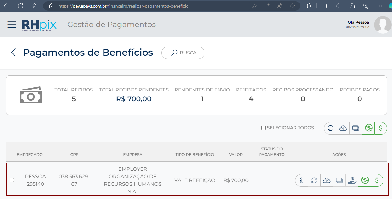The width and height of the screenshot is (392, 199).
Task: Check the SELECIONAR TODOS checkbox
Action: point(263,128)
